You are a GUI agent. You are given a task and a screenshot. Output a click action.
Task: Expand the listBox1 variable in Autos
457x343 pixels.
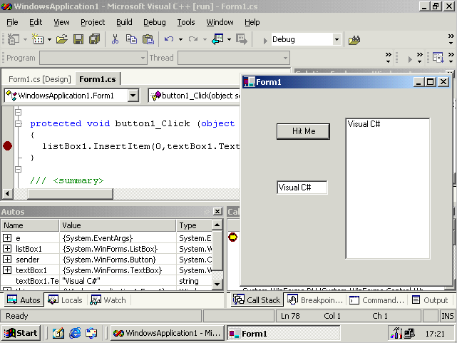pos(7,249)
